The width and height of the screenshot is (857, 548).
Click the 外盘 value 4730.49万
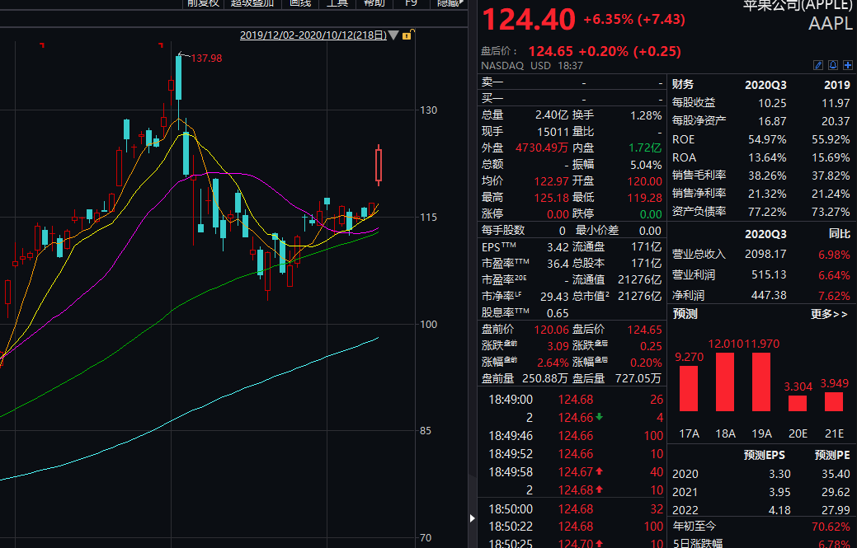[x=542, y=148]
